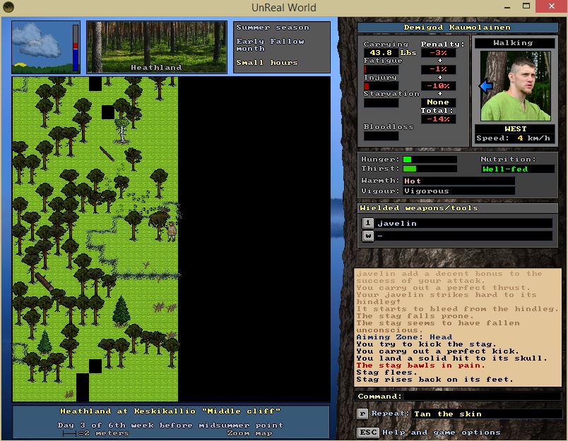Open Help and game options
Image resolution: width=568 pixels, height=441 pixels.
coord(442,433)
